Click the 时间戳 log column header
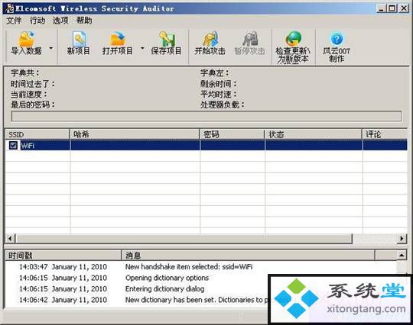Screen dimensions: 413x325 click(63, 255)
